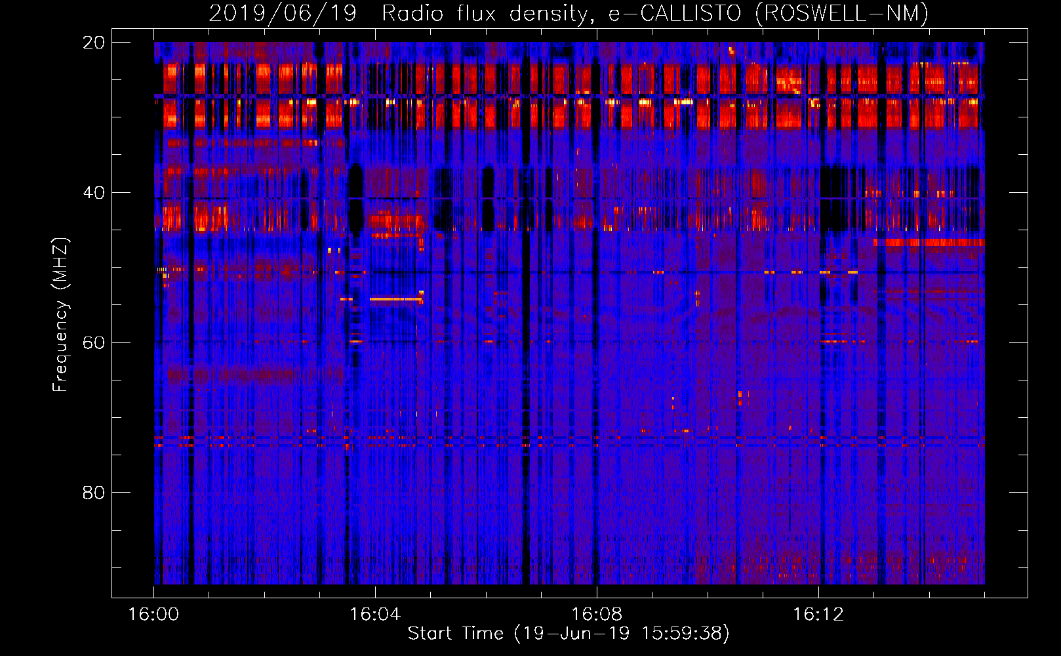Viewport: 1061px width, 656px height.
Task: Click the 40 MHz frequency tick label
Action: pyautogui.click(x=94, y=193)
